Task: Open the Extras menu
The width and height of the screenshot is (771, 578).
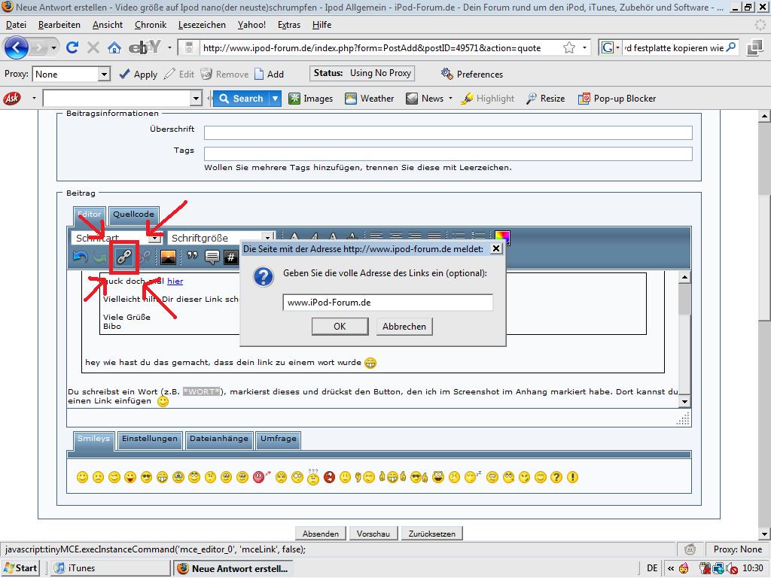Action: (x=288, y=25)
